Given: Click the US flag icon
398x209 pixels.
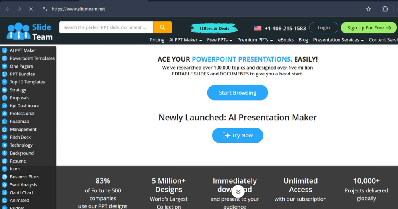Looking at the screenshot, I should [x=258, y=28].
